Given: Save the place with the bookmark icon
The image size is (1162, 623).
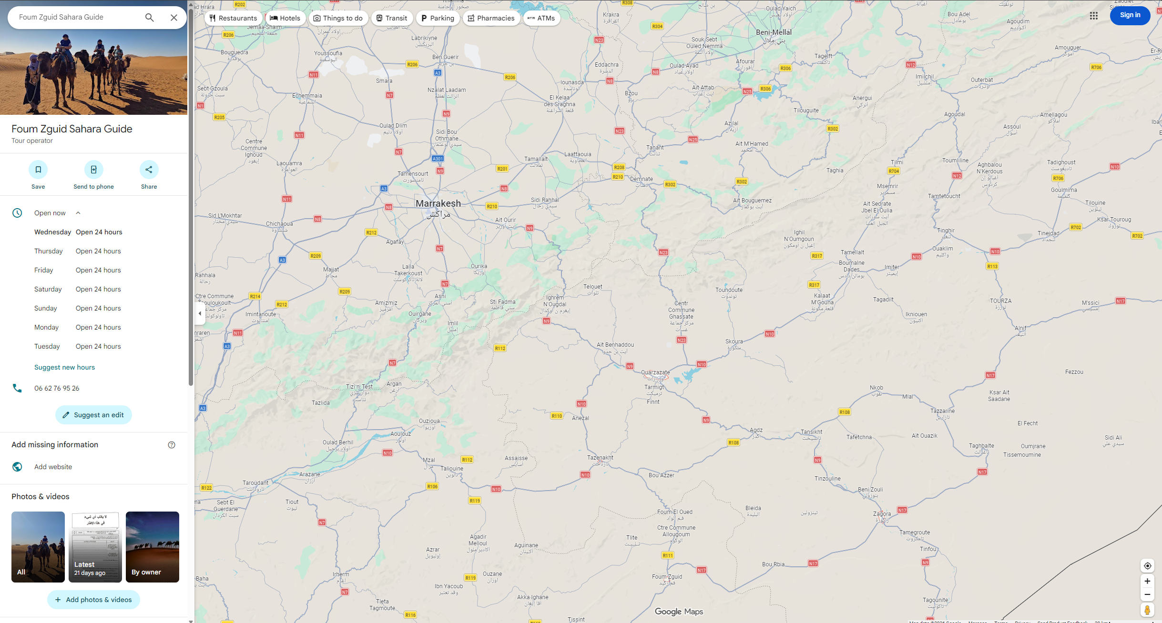Looking at the screenshot, I should pos(38,170).
